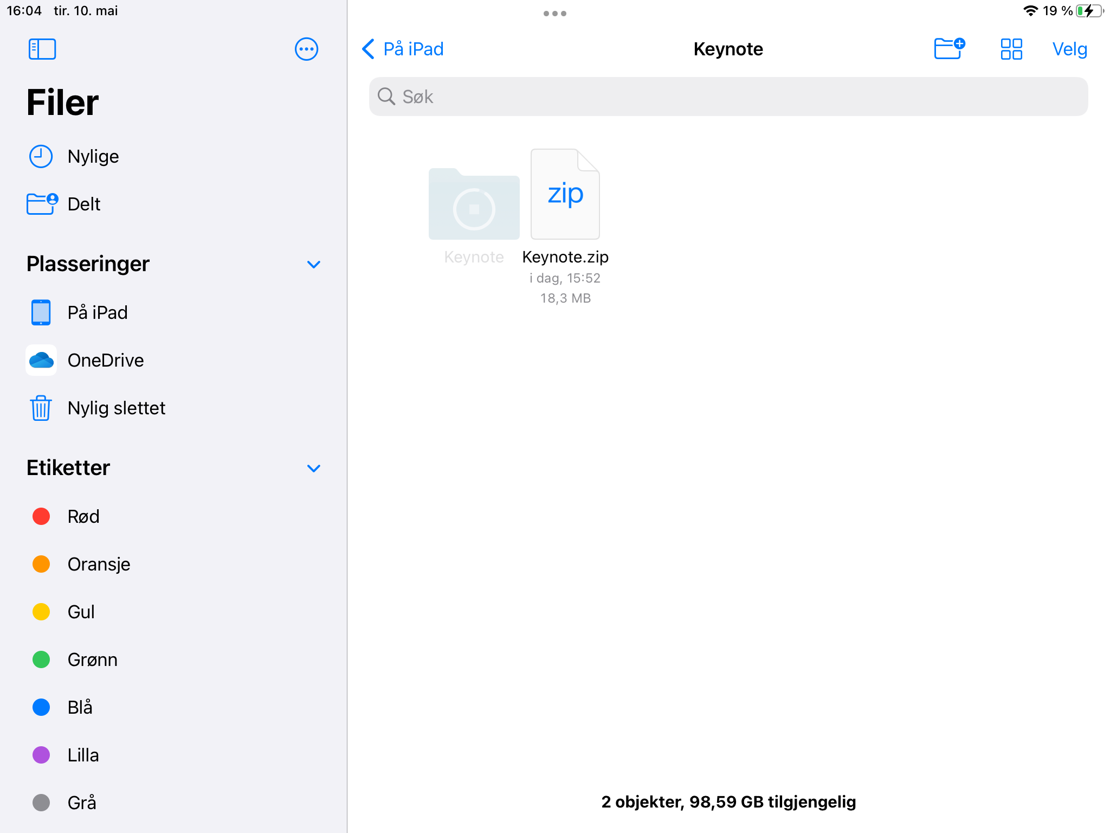1110x833 pixels.
Task: Click the Søk search field
Action: [728, 97]
